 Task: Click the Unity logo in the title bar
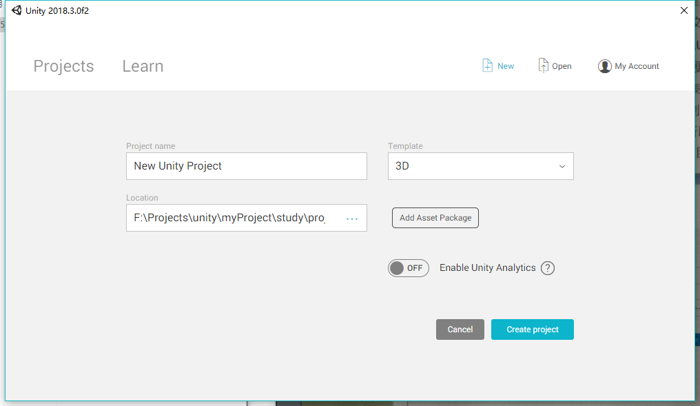(17, 10)
